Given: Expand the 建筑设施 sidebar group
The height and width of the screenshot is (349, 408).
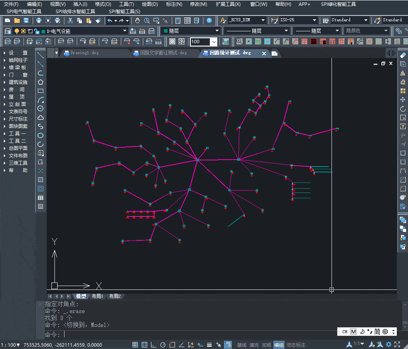Looking at the screenshot, I should pos(18,82).
